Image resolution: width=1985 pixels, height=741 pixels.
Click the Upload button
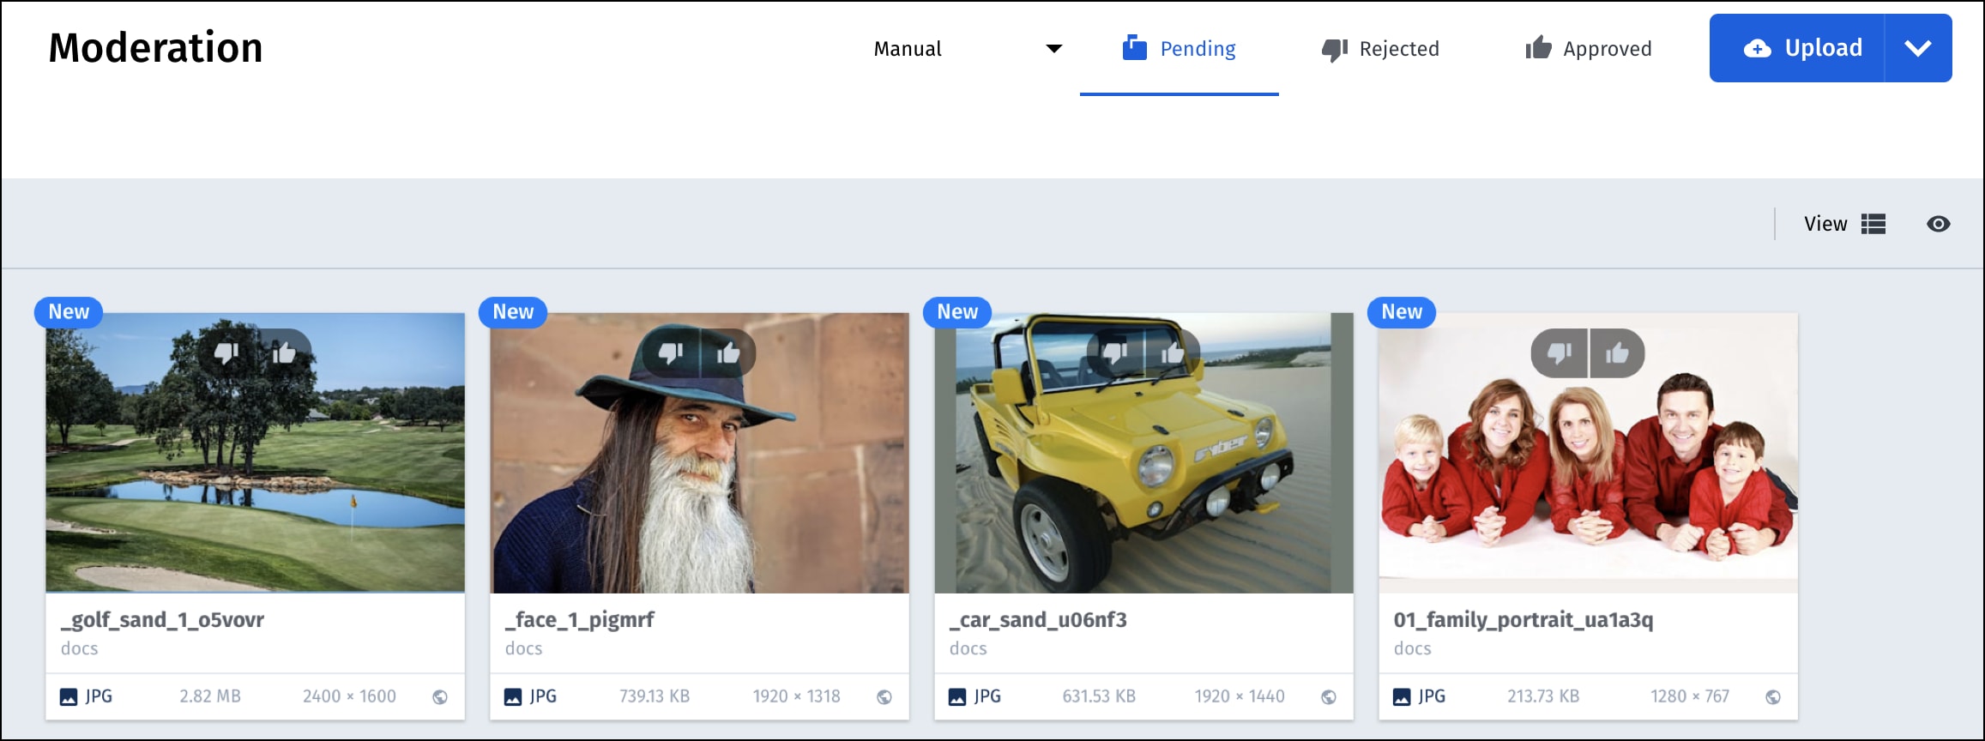coord(1797,48)
